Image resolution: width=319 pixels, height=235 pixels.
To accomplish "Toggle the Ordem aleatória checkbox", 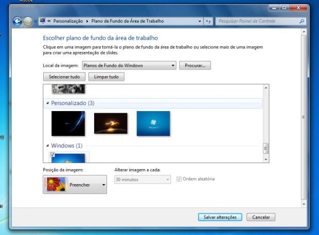I will 179,179.
